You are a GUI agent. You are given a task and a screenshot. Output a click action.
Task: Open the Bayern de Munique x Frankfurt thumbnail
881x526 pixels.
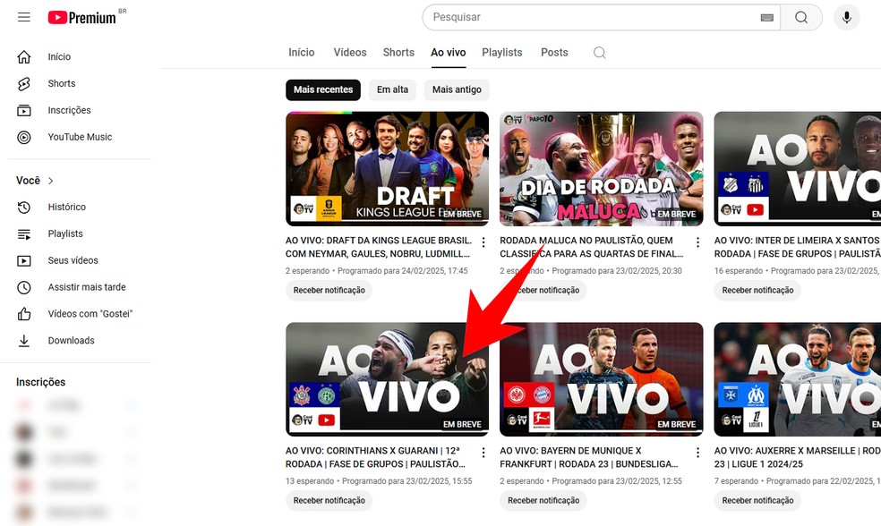(601, 379)
